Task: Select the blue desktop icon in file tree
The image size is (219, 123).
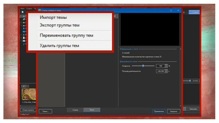Action: click(x=24, y=32)
